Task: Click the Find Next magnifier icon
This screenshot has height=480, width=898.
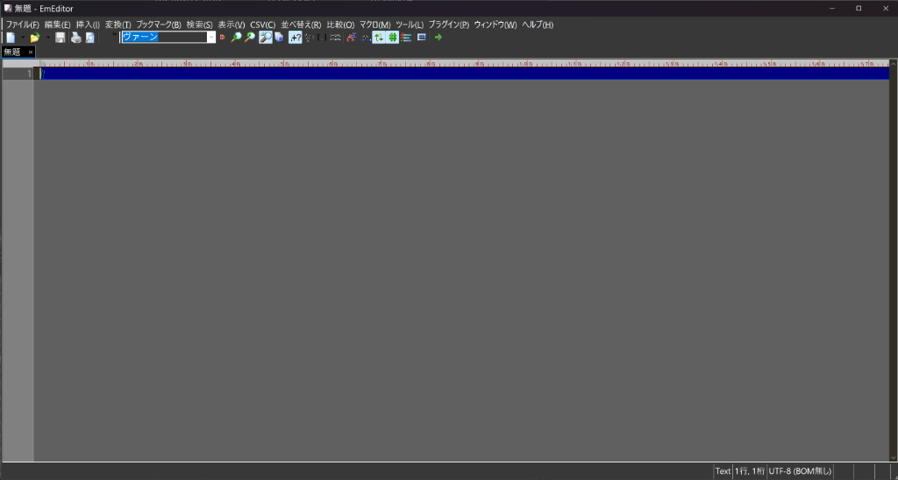Action: (250, 38)
